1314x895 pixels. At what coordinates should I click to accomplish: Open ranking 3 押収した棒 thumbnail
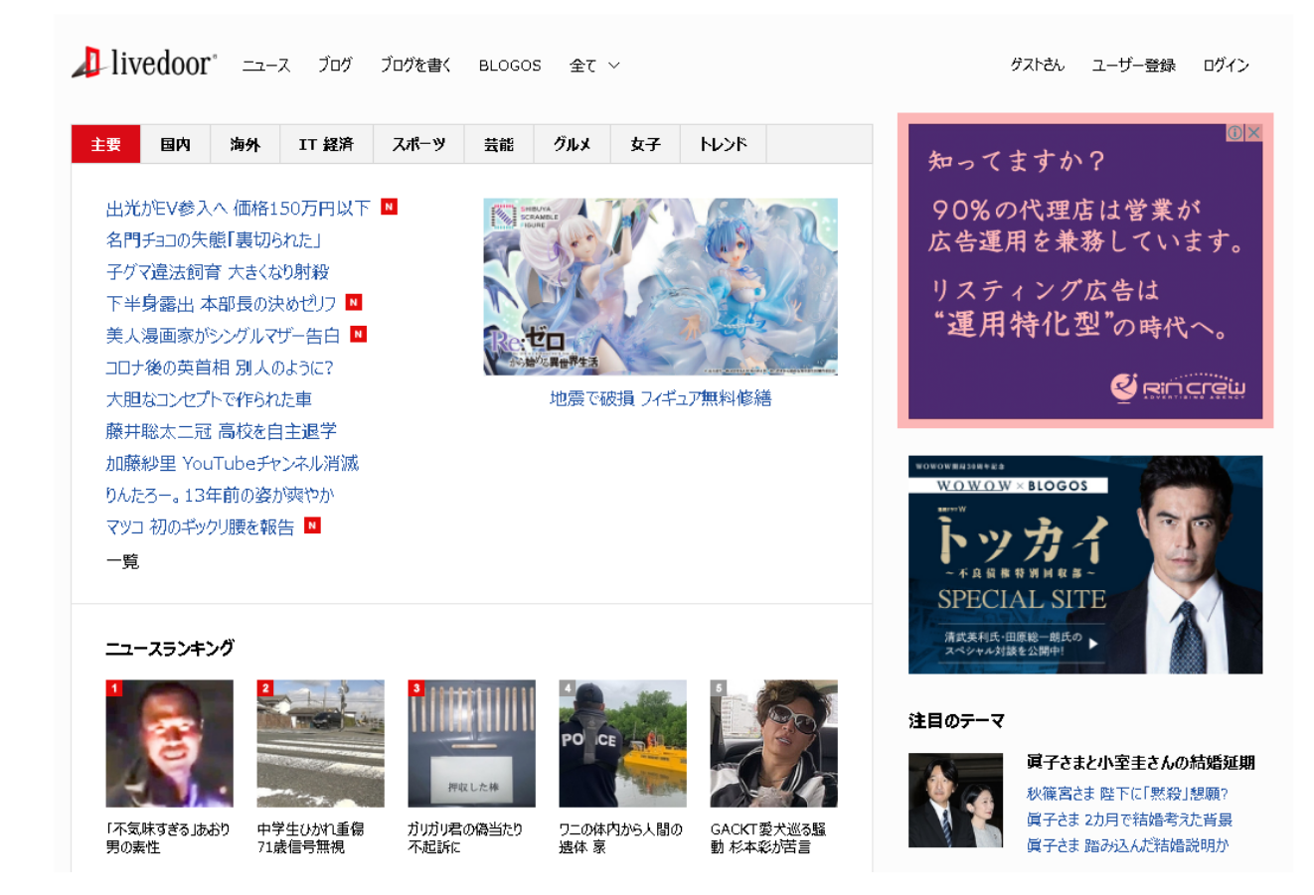coord(471,743)
